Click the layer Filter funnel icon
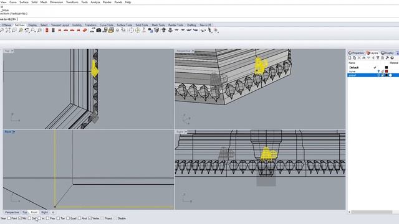The height and width of the screenshot is (224, 399). click(x=378, y=58)
